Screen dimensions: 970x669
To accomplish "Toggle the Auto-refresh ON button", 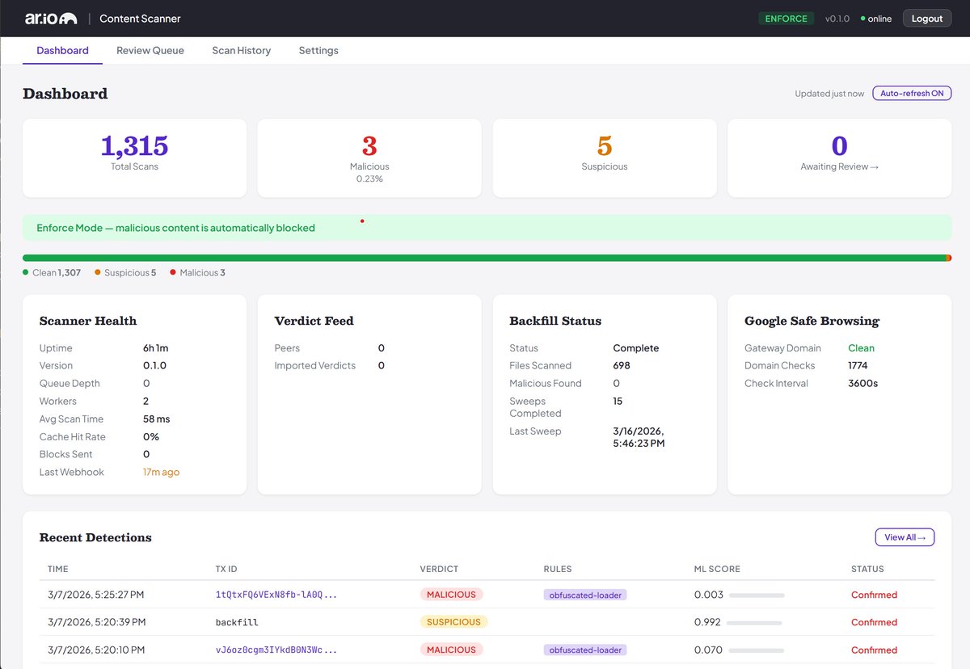I will (912, 94).
